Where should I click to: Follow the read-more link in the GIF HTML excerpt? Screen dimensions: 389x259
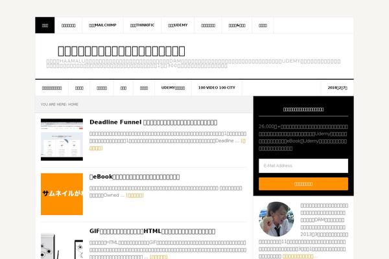159,257
